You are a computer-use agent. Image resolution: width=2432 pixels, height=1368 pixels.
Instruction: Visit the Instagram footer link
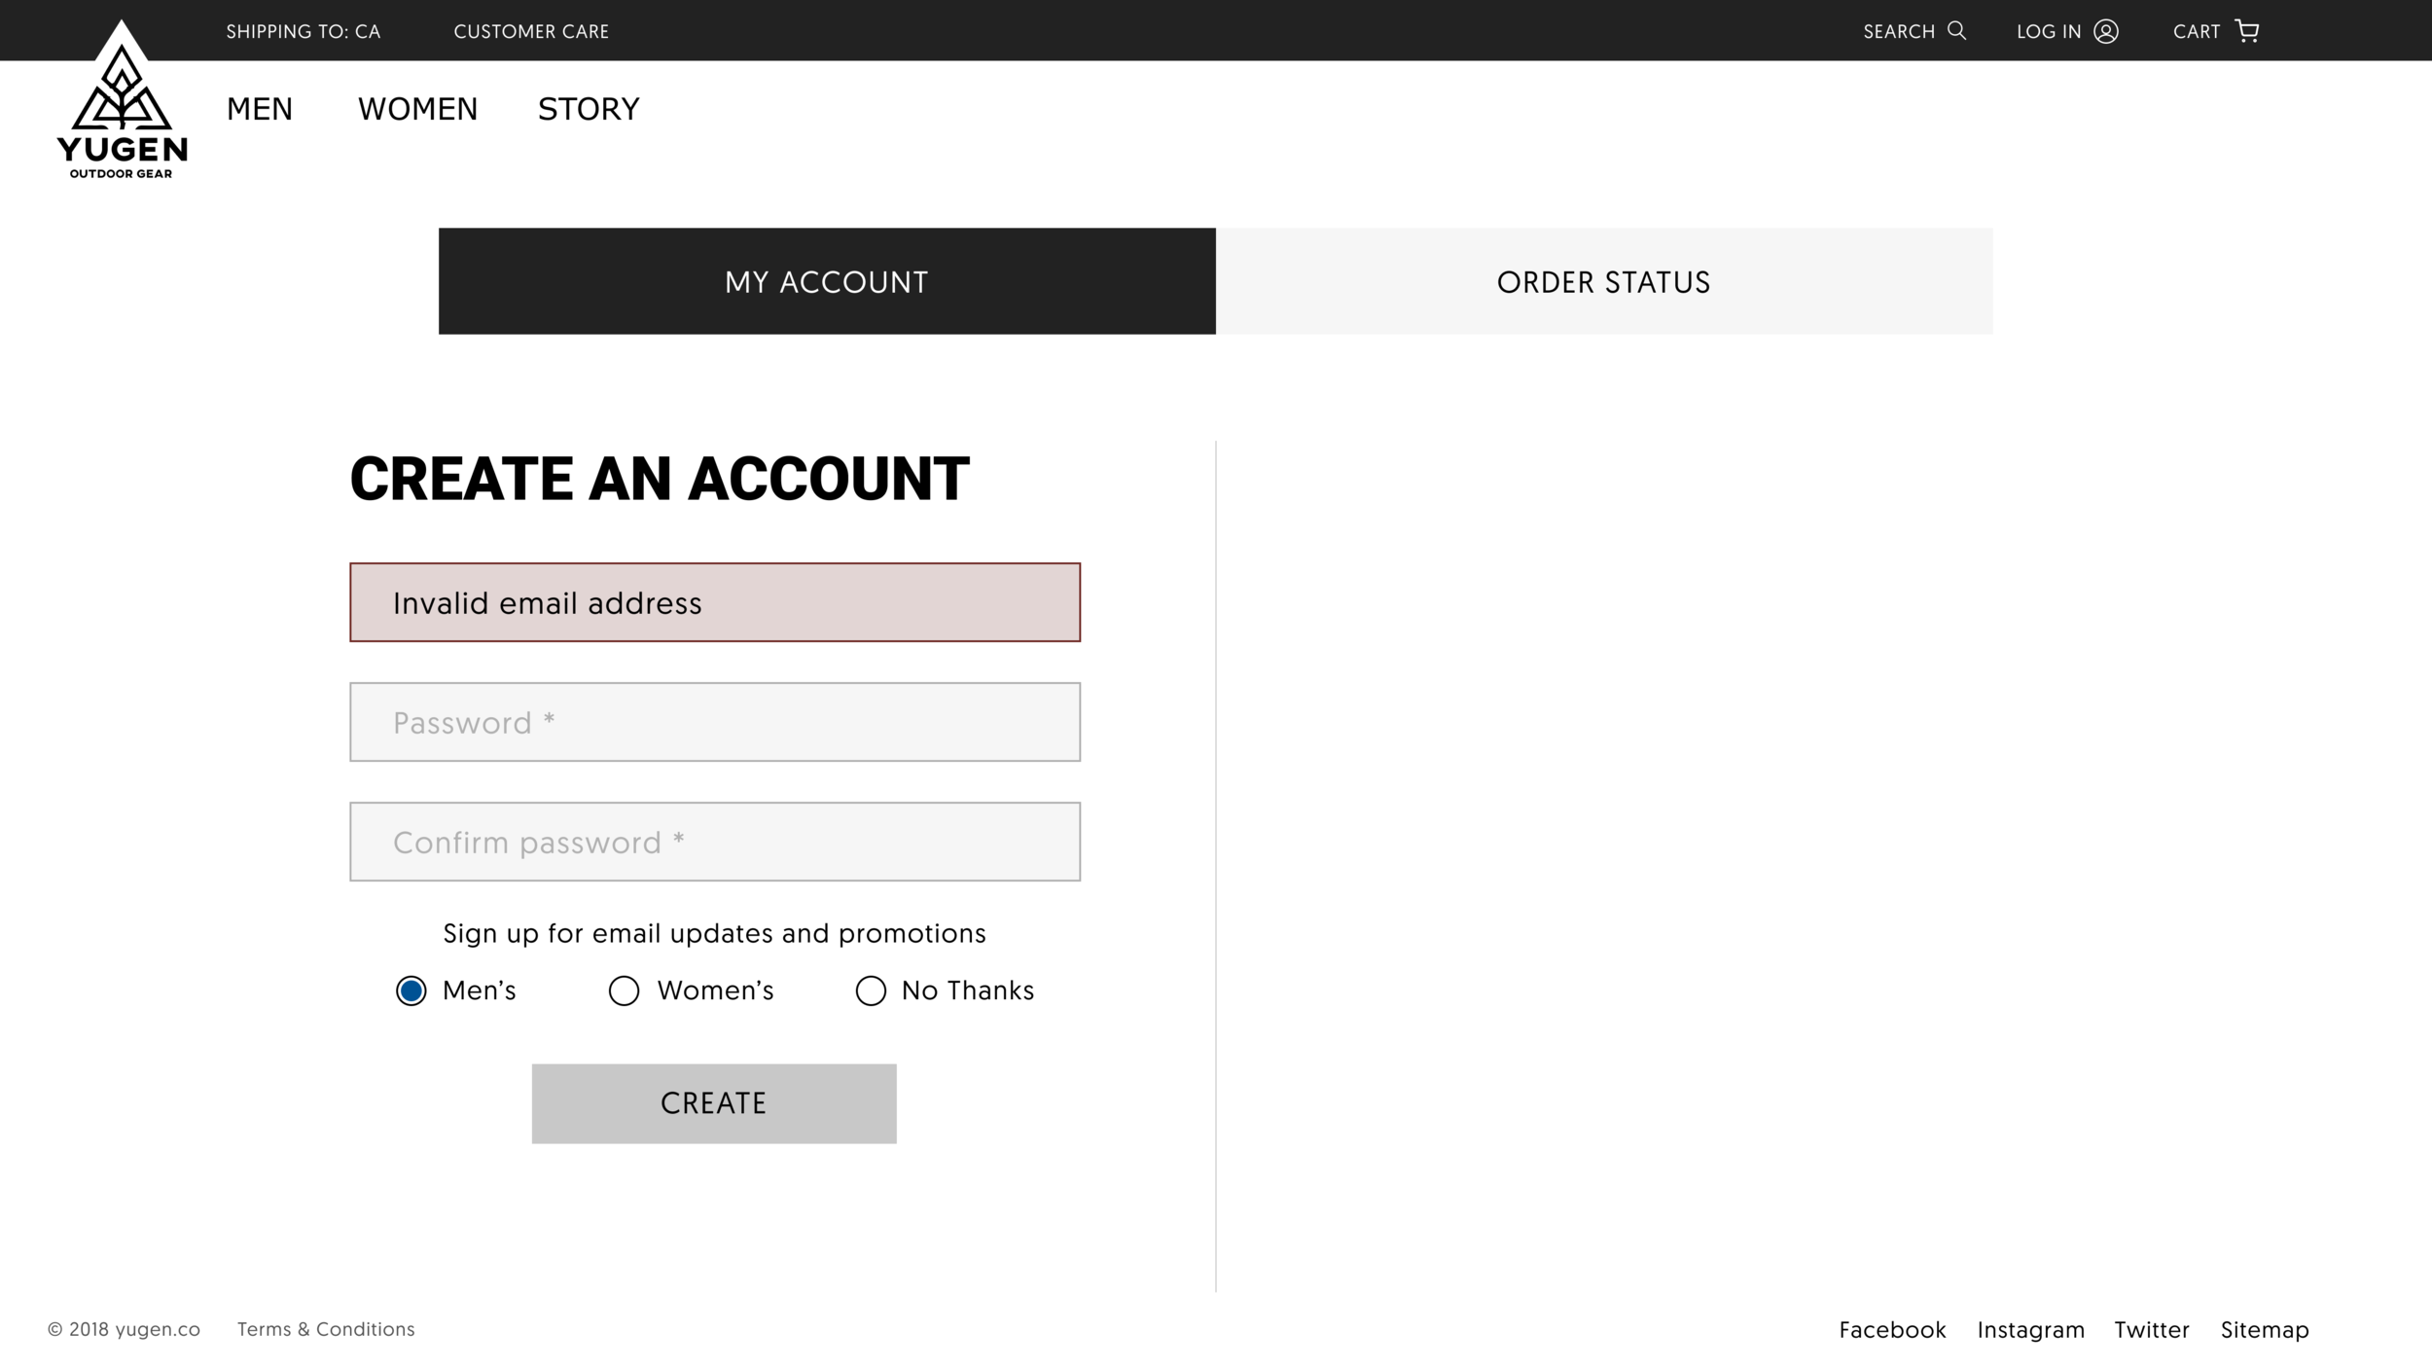pyautogui.click(x=2030, y=1329)
